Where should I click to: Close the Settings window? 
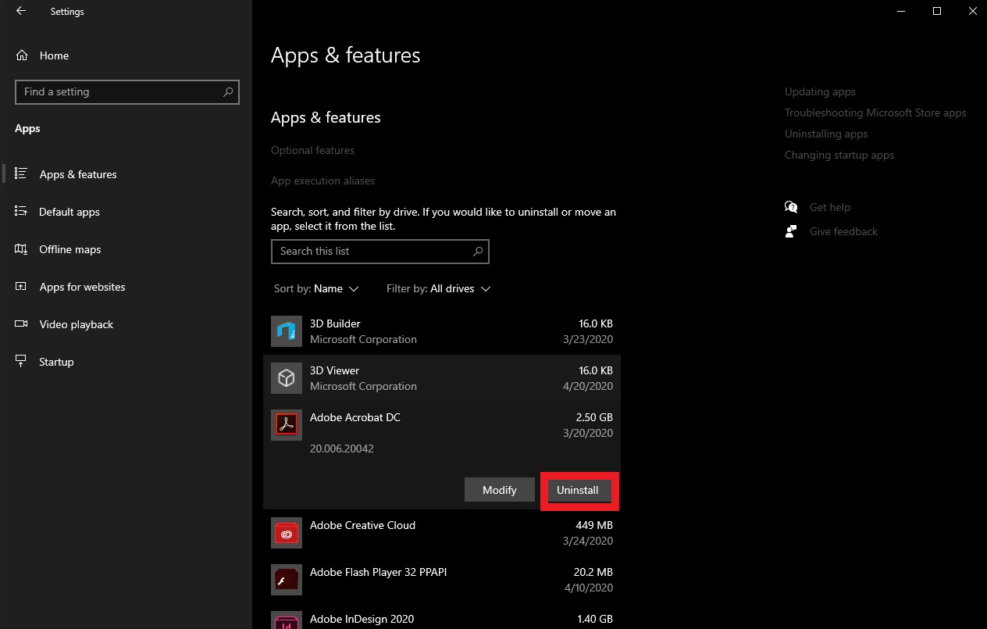click(972, 11)
